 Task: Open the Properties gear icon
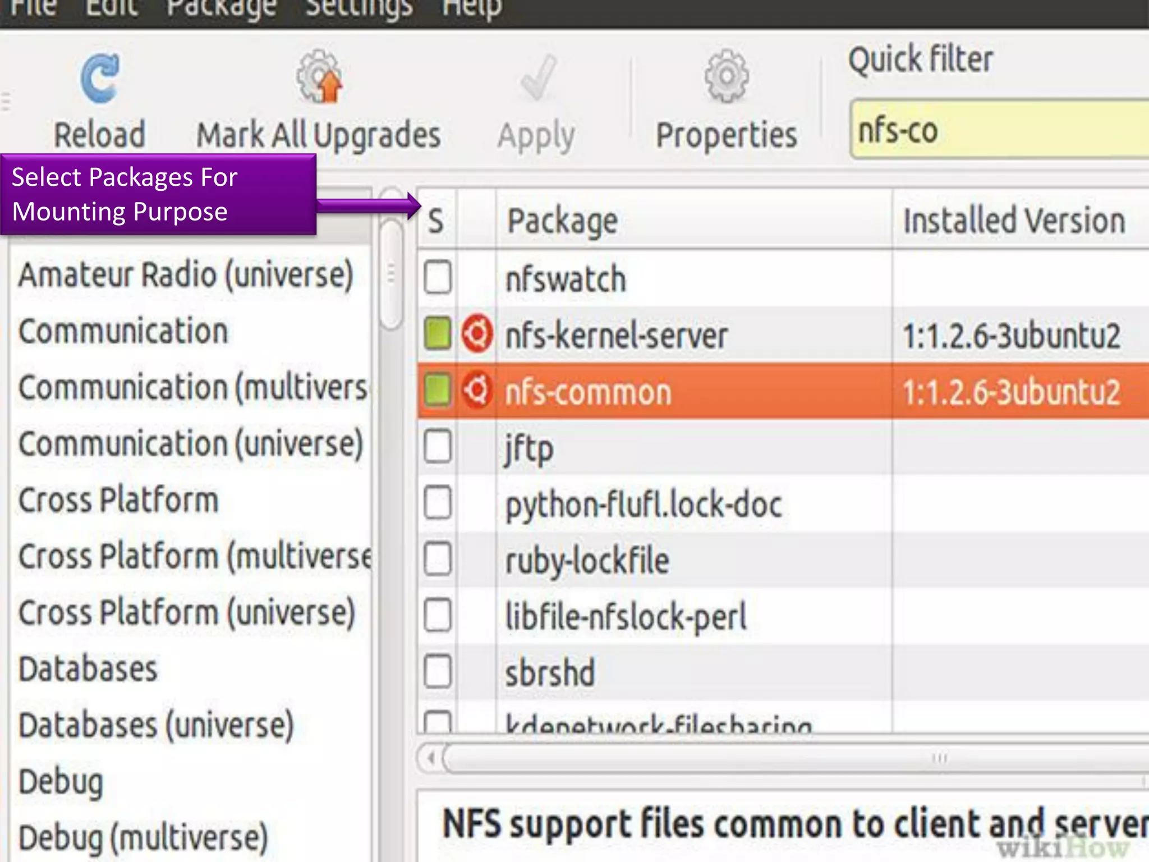727,77
